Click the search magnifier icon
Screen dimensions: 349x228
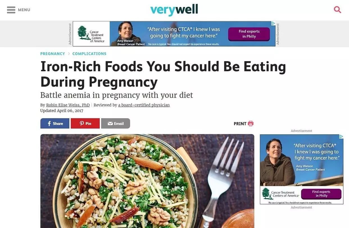coord(337,10)
